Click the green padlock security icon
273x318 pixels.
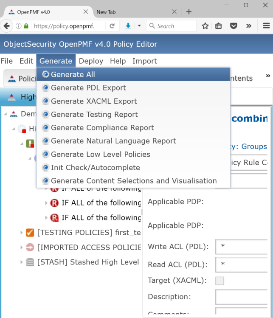tap(26, 26)
